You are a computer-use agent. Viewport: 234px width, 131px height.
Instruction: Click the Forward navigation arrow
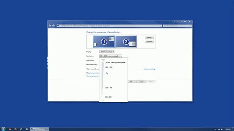53,25
